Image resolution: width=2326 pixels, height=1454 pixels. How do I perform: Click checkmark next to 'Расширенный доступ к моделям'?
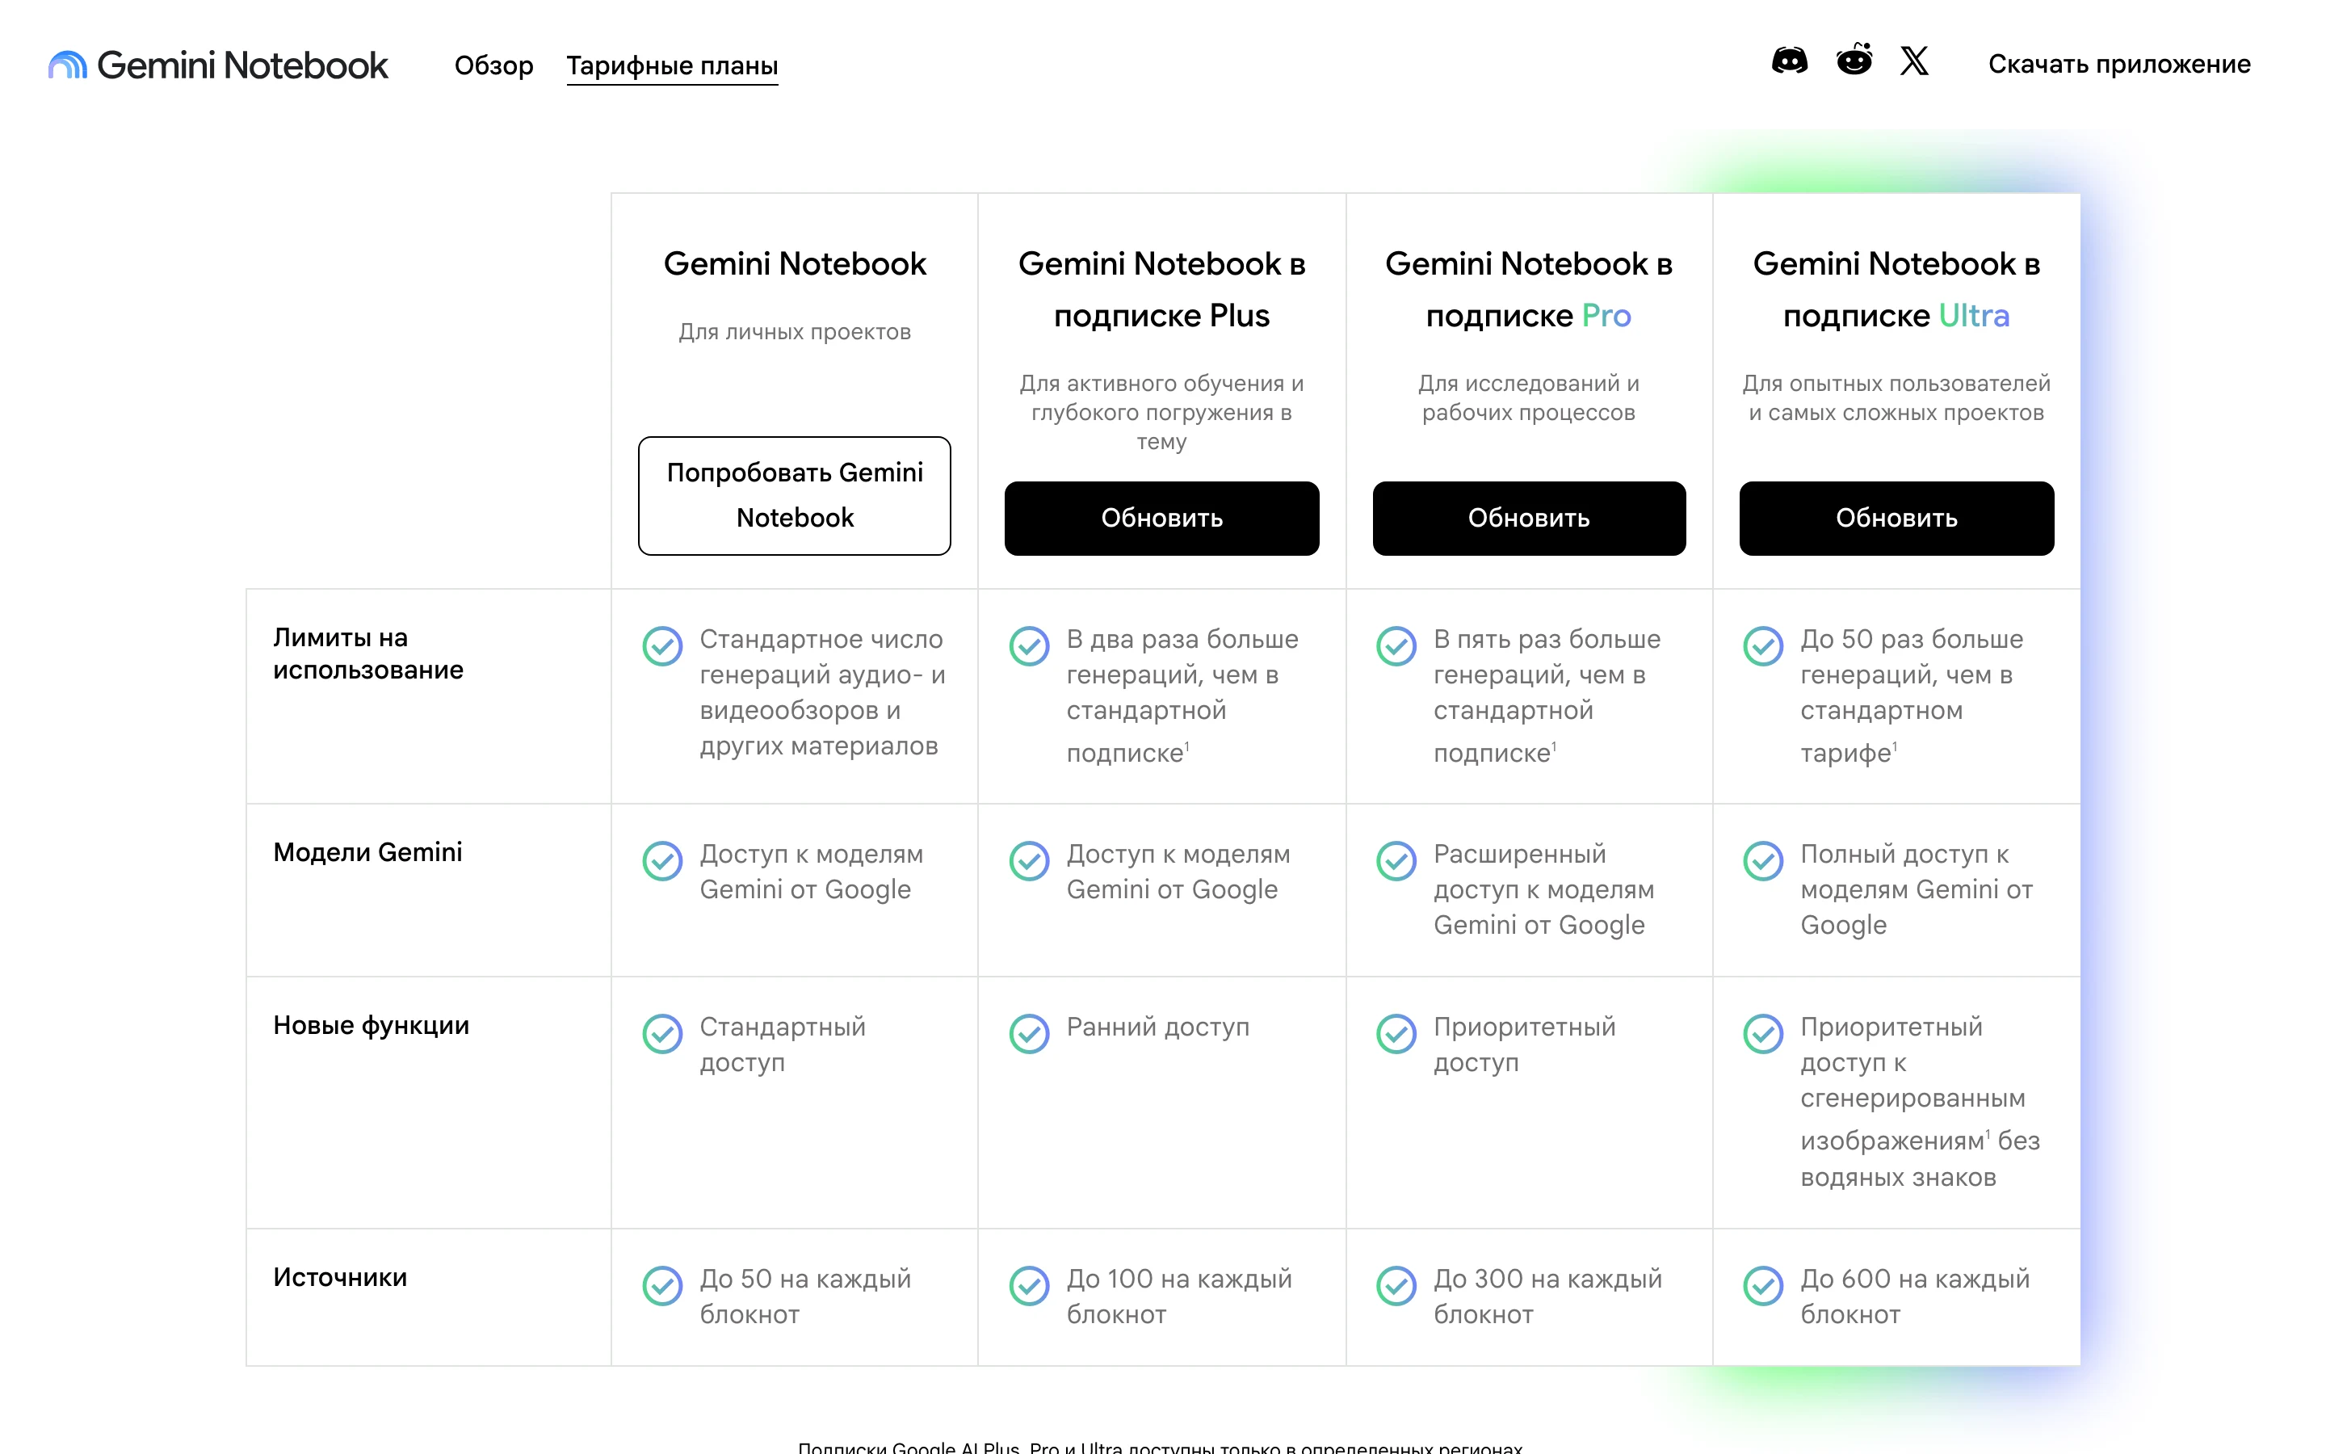[x=1396, y=860]
